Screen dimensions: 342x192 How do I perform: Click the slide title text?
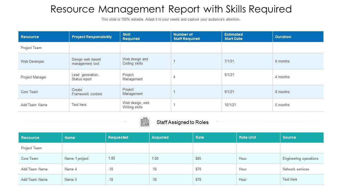[x=171, y=9]
